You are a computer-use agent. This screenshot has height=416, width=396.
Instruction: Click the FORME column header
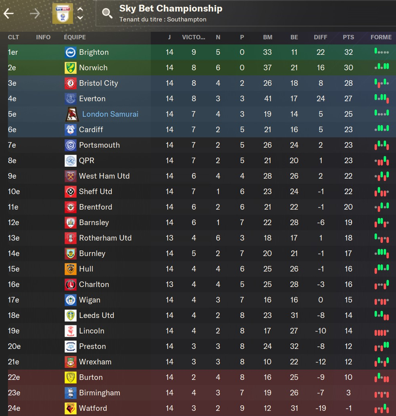pyautogui.click(x=381, y=37)
